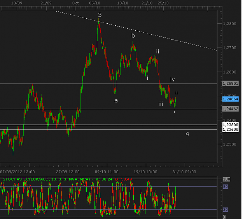Click the wave label iv
Image resolution: width=243 pixels, height=219 pixels.
coord(173,80)
